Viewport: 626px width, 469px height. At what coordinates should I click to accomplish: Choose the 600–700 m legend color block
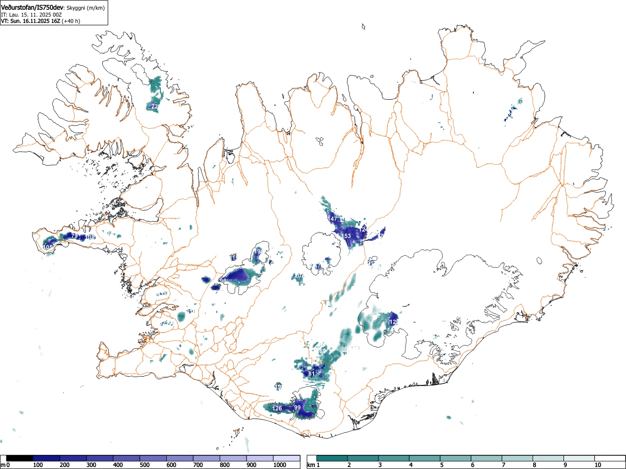click(x=179, y=458)
